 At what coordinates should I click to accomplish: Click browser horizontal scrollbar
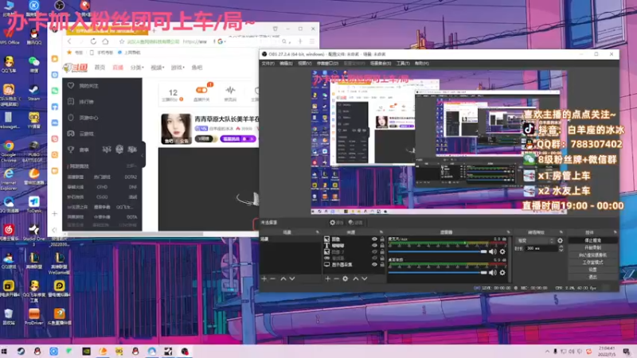[135, 234]
